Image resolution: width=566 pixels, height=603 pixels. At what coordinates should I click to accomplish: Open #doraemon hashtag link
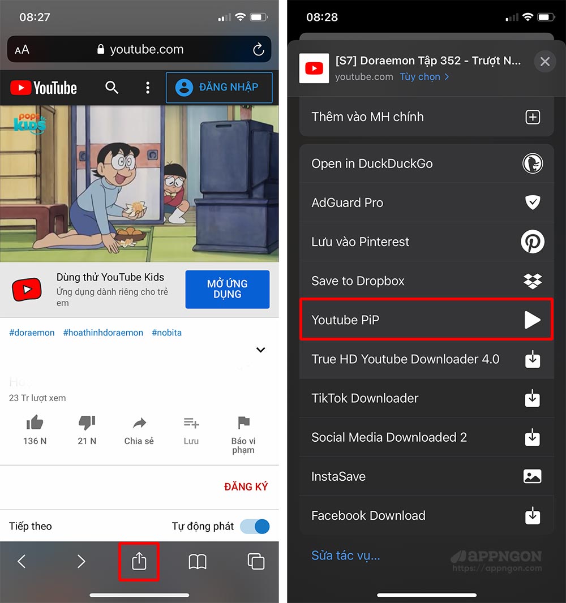coord(32,332)
